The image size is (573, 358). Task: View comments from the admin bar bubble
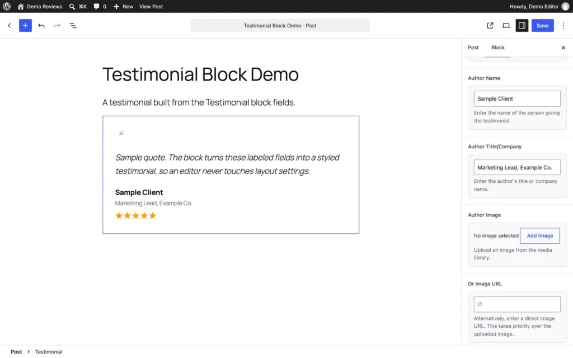100,6
